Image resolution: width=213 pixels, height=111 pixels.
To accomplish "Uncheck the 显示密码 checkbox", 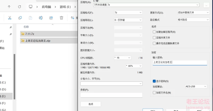I will (x=154, y=81).
